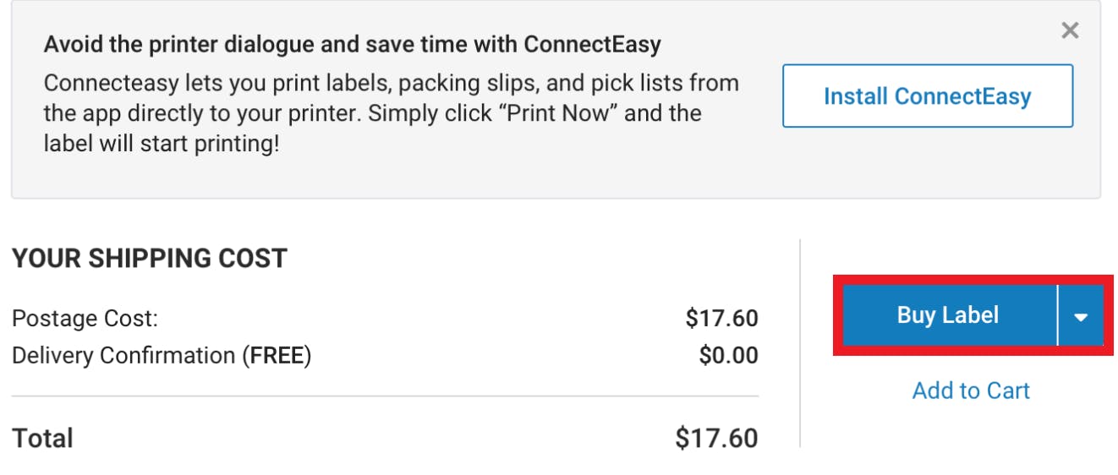Click the Postage Cost label
The height and width of the screenshot is (475, 1118).
click(85, 319)
